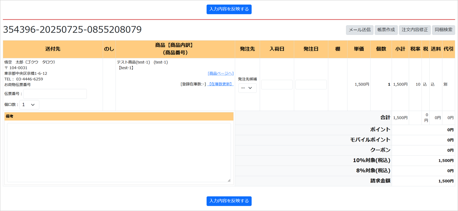The width and height of the screenshot is (458, 211).
Task: Open 帳票作成 for this order
Action: point(386,30)
